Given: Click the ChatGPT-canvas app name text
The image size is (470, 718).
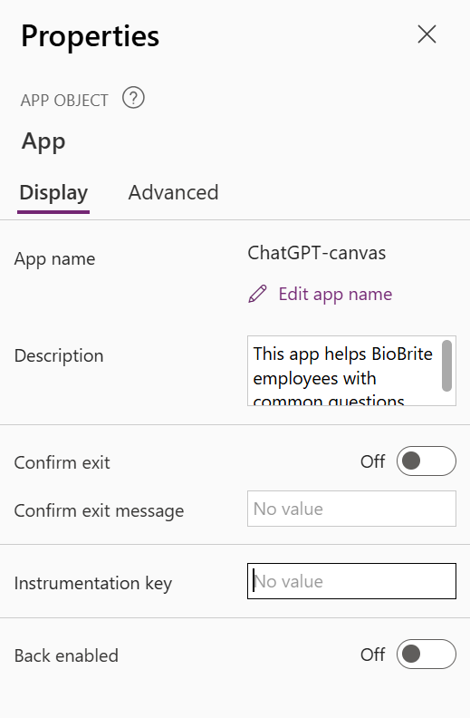Looking at the screenshot, I should coord(316,253).
